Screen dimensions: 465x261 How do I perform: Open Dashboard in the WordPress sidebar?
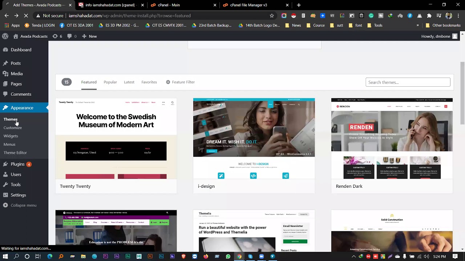[x=21, y=50]
